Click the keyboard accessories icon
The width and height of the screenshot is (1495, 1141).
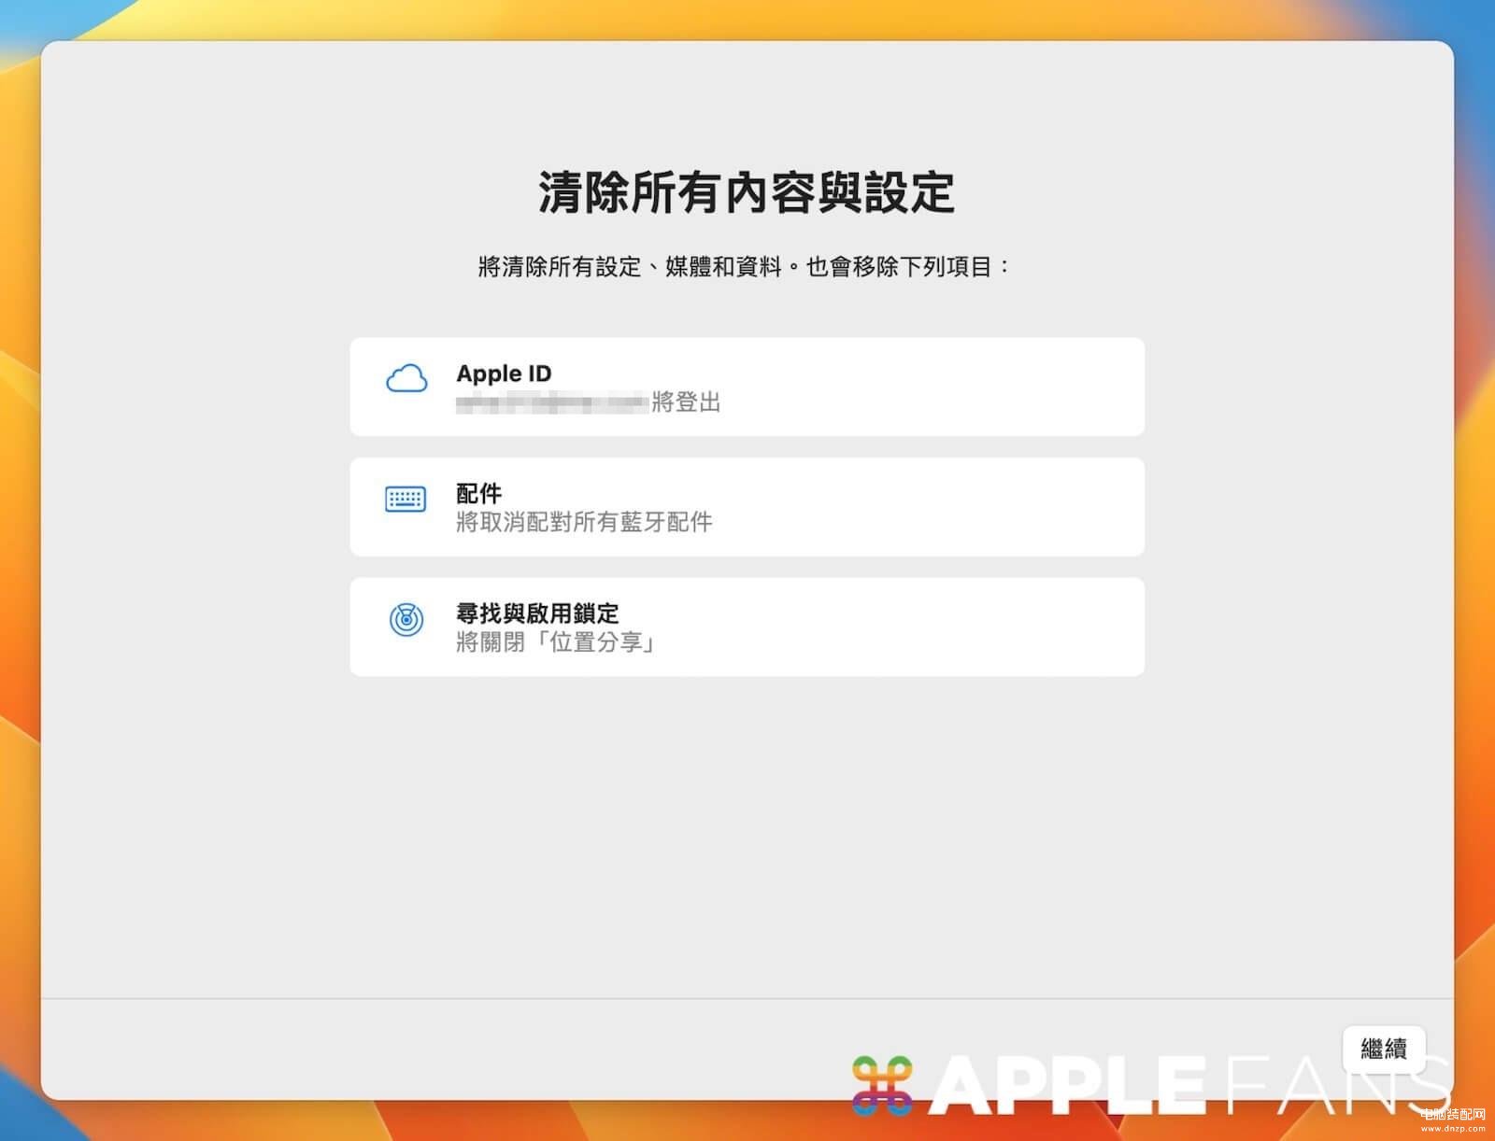coord(406,499)
